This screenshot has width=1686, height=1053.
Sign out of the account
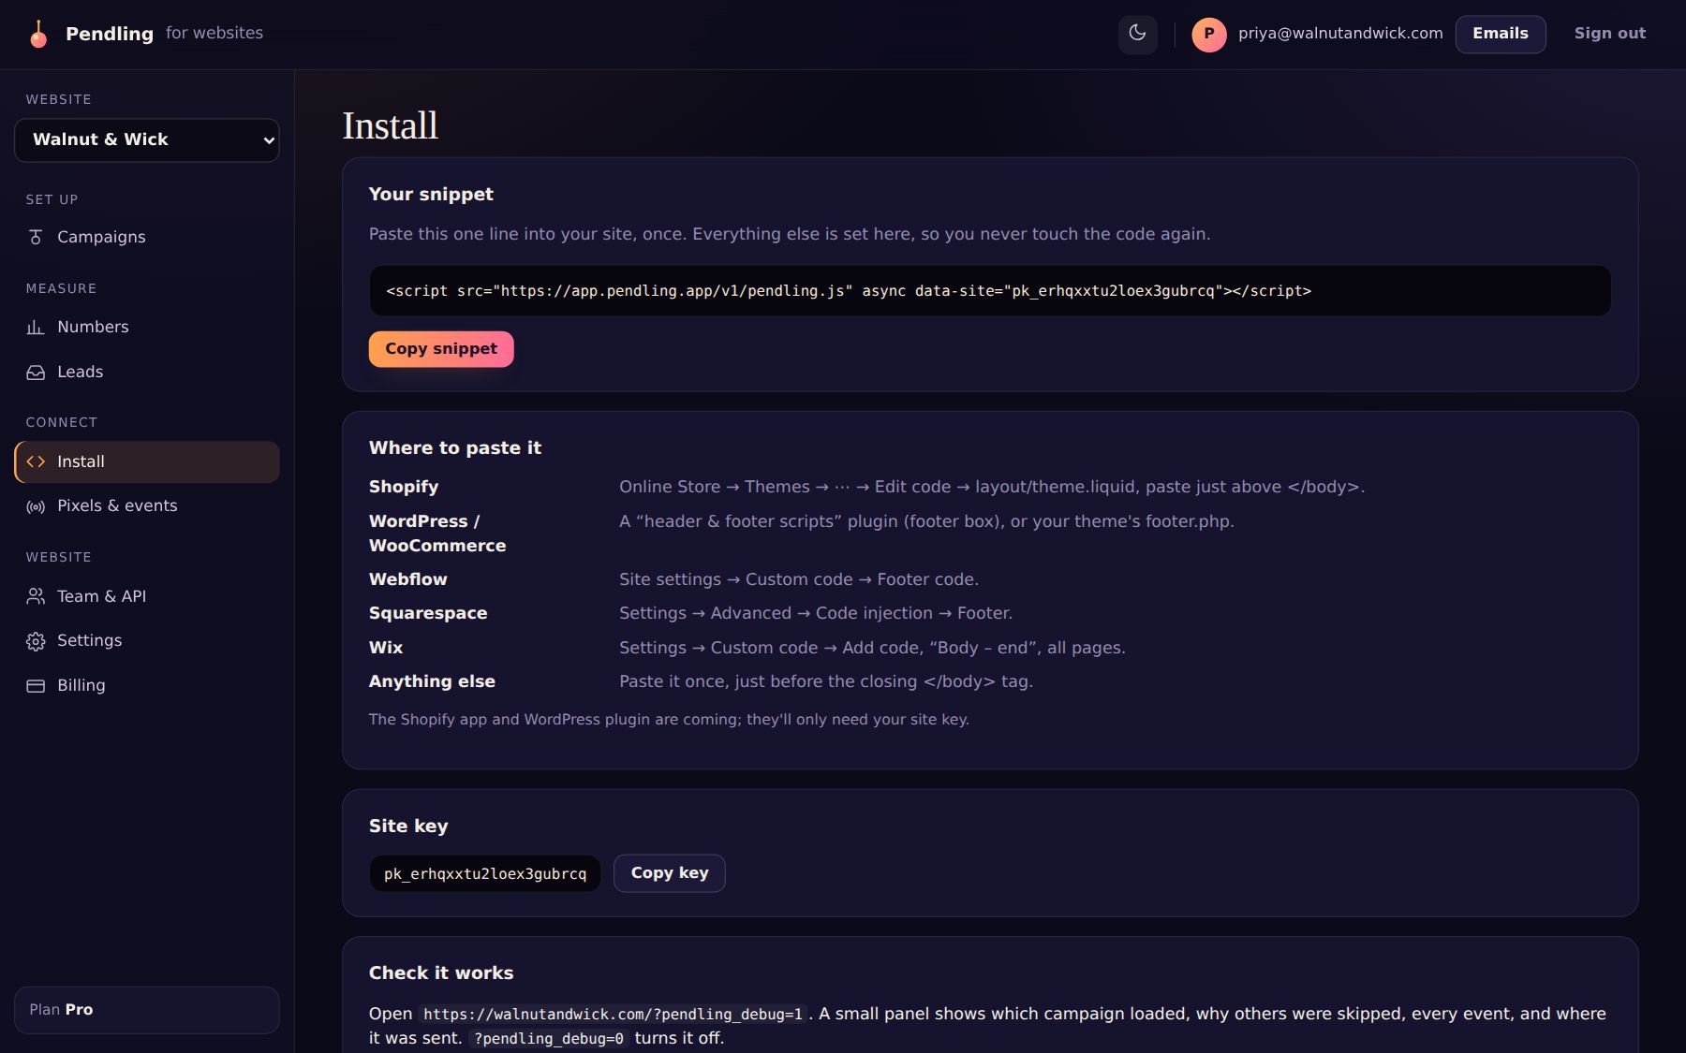[1609, 34]
